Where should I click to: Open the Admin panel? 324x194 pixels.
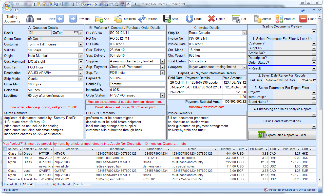point(258,19)
